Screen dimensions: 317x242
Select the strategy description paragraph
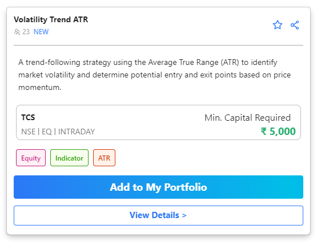pos(154,75)
